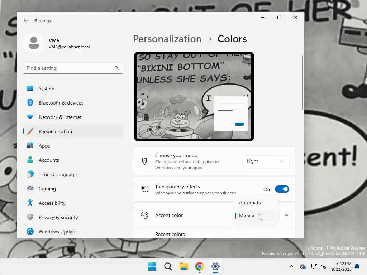Screen dimensions: 367x275
Task: Click the muted volume tray icon
Action: click(x=324, y=266)
